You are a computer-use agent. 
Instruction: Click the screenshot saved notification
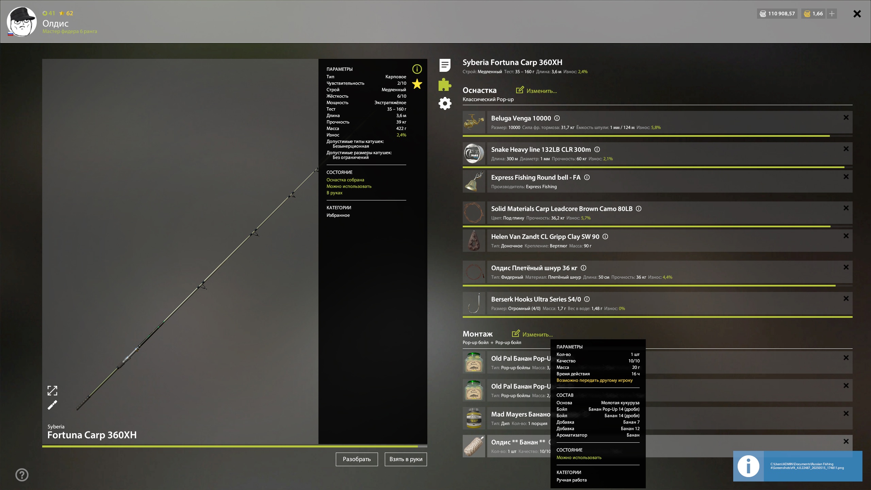[x=798, y=466]
